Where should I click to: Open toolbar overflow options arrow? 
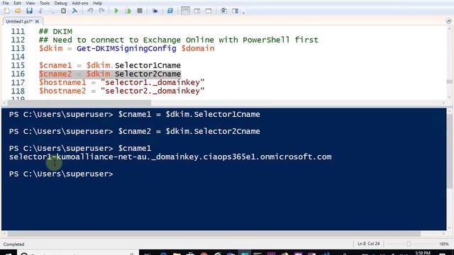243,13
